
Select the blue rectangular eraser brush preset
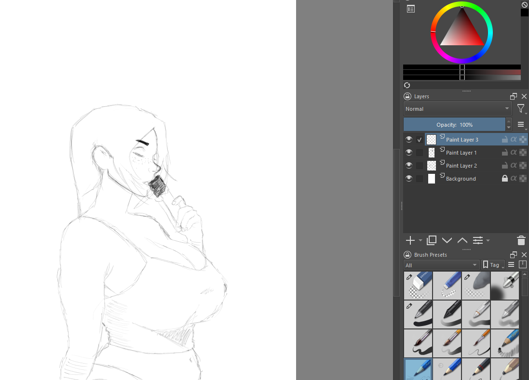(x=418, y=286)
